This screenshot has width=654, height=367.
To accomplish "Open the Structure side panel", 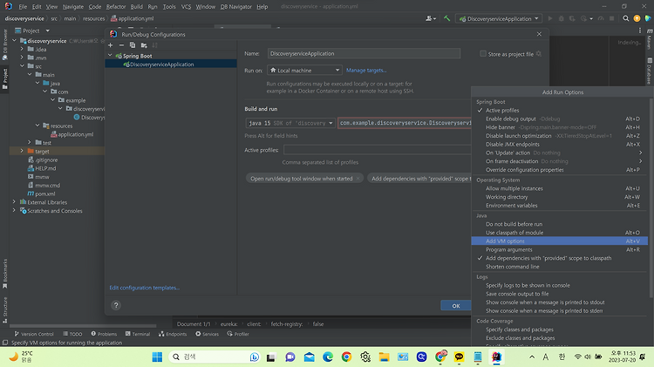I will coord(5,309).
